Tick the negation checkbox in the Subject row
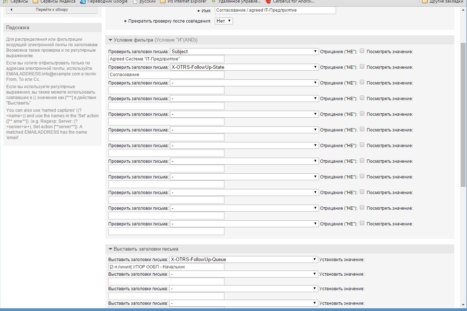Image resolution: width=467 pixels, height=311 pixels. (x=362, y=51)
